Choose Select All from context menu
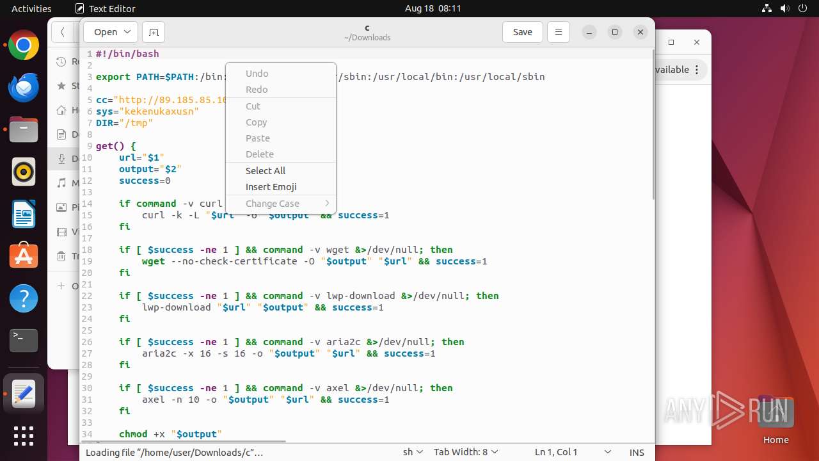 pyautogui.click(x=281, y=171)
